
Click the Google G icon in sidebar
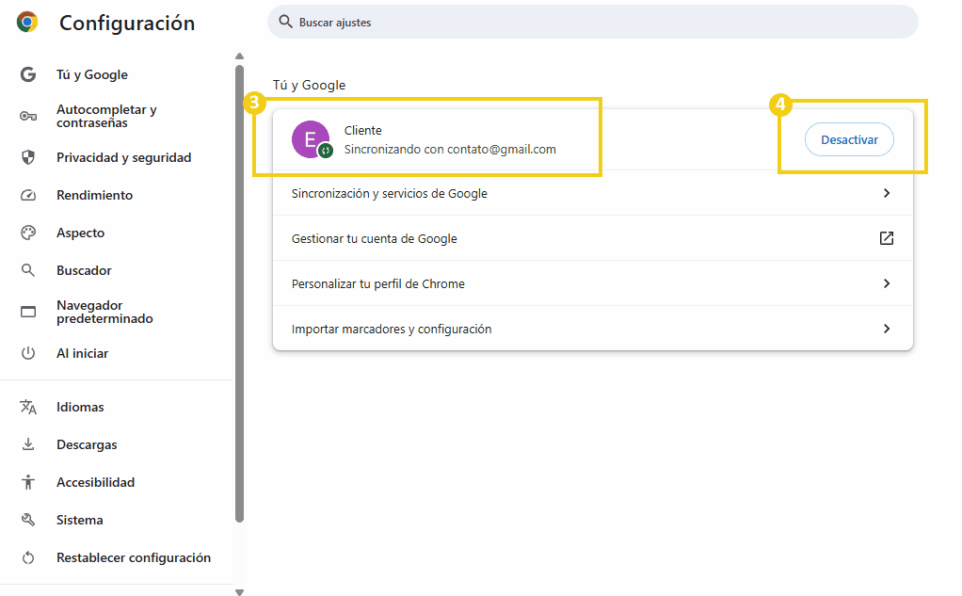pos(28,74)
